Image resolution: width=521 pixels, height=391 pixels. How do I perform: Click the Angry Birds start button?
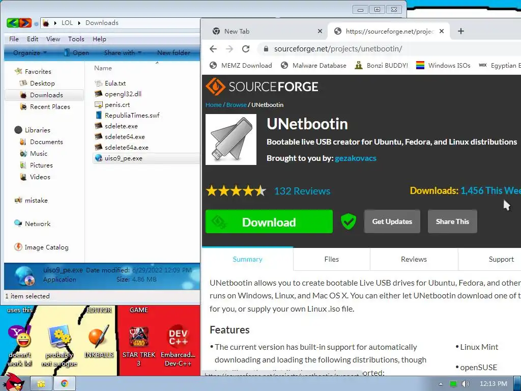[x=13, y=382]
